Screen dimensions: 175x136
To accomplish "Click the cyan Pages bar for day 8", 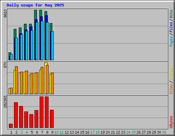I will coord(47,41).
